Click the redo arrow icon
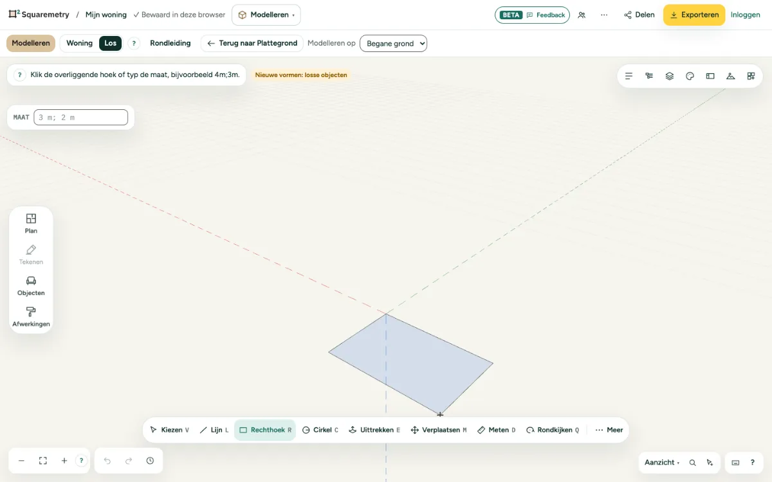 point(129,461)
